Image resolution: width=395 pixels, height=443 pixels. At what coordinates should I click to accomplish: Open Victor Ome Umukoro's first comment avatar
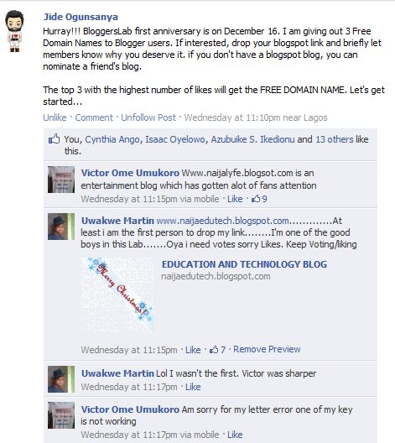[61, 180]
